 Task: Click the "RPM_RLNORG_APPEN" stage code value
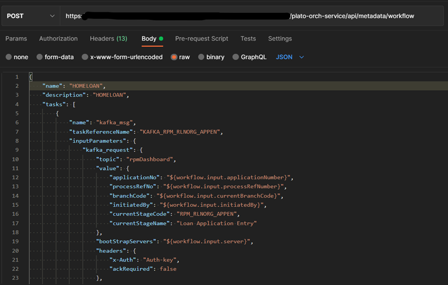[207, 214]
